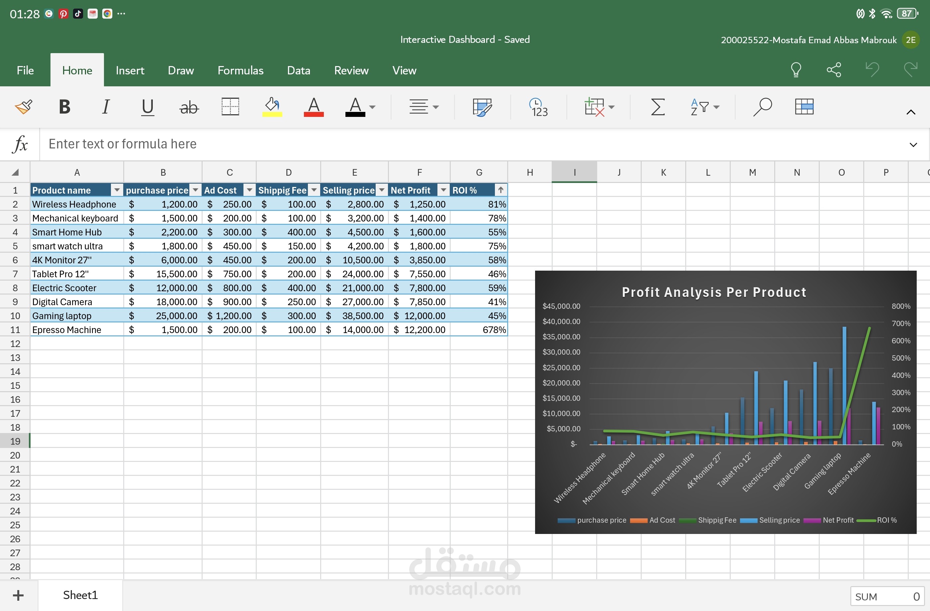Apply yellow fill color highlight
The image size is (930, 611).
click(x=272, y=107)
